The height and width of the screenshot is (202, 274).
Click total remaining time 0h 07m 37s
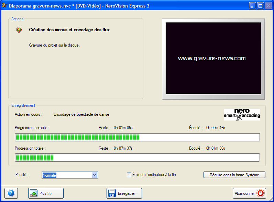tap(123, 148)
